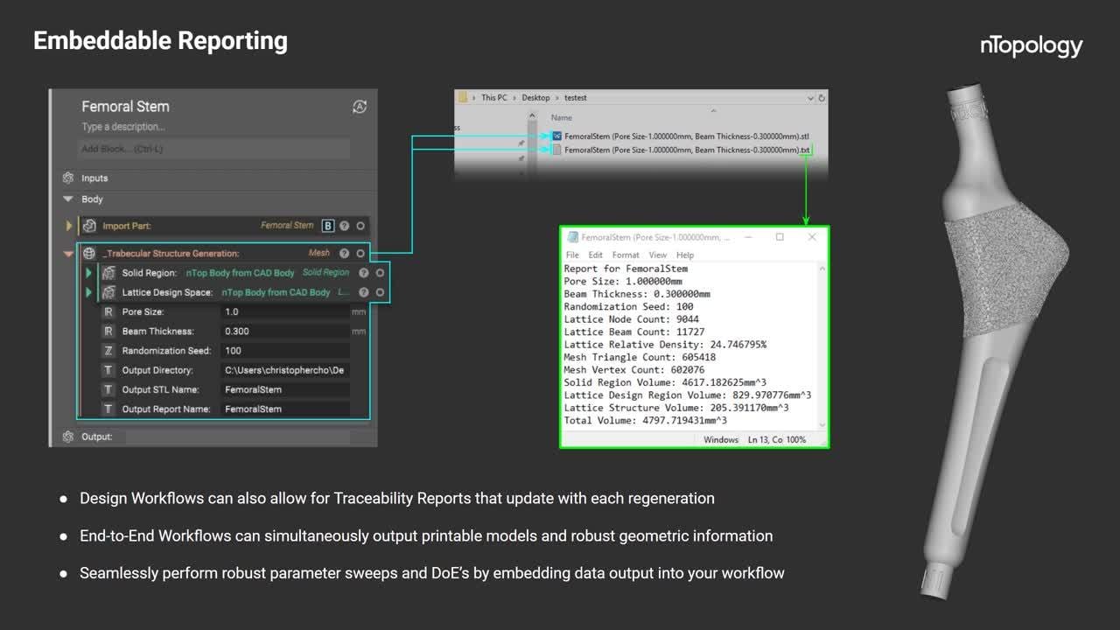Viewport: 1120px width, 630px height.
Task: Click the Femoral Stem notebook title
Action: pyautogui.click(x=125, y=107)
